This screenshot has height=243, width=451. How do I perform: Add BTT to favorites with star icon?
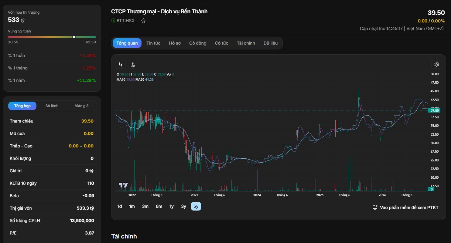point(143,21)
